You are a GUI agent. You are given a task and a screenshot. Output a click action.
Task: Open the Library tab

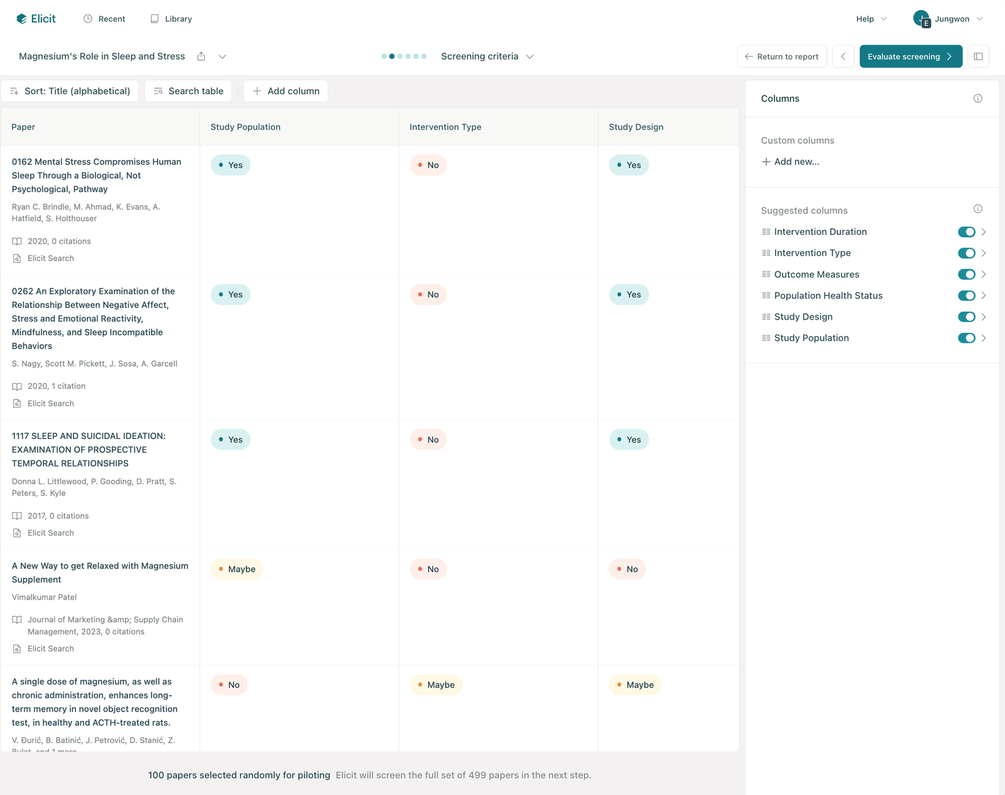tap(171, 19)
